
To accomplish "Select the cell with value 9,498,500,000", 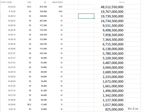I will pos(110,30).
